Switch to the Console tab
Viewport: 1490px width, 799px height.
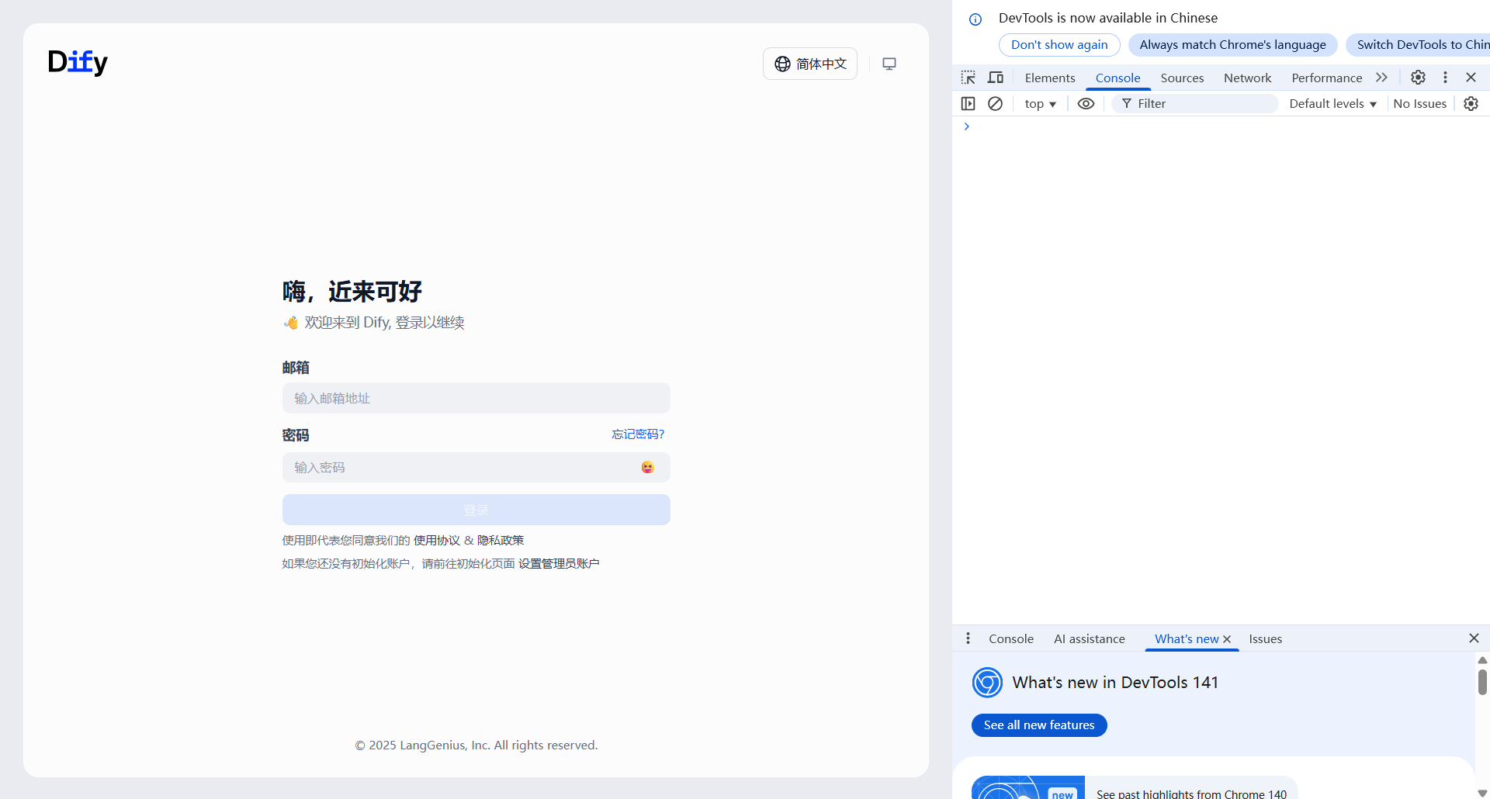1117,78
